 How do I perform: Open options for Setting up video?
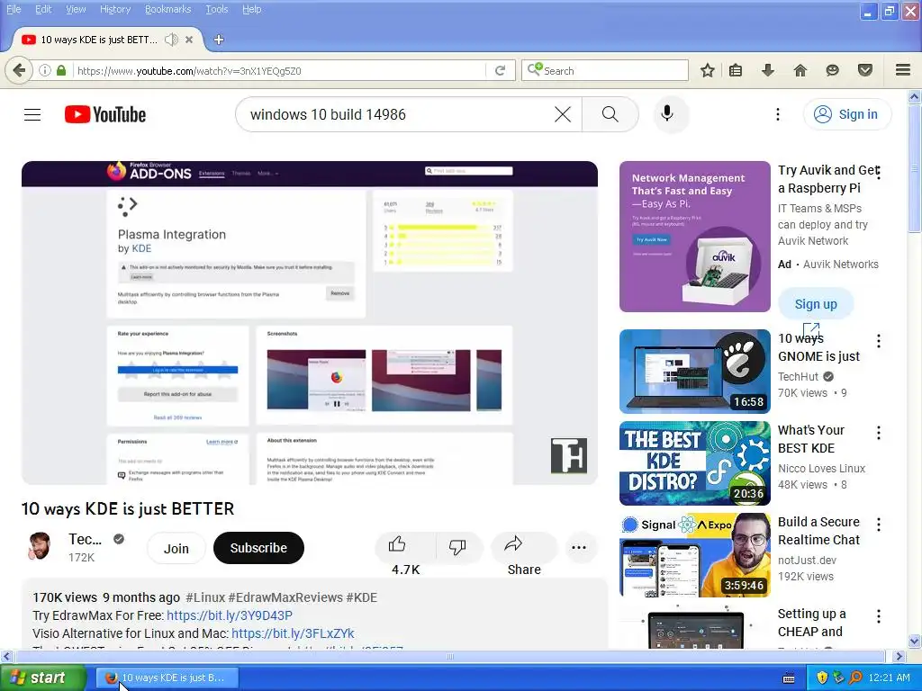pyautogui.click(x=879, y=616)
